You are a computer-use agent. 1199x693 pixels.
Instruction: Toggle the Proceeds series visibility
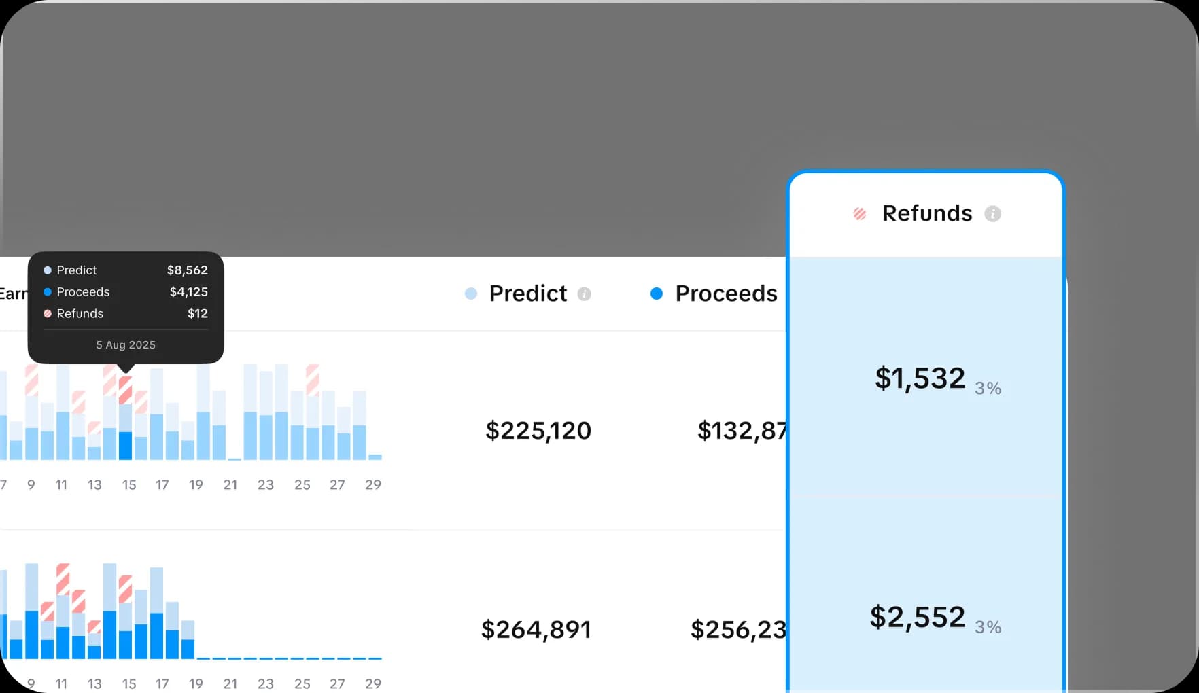725,294
